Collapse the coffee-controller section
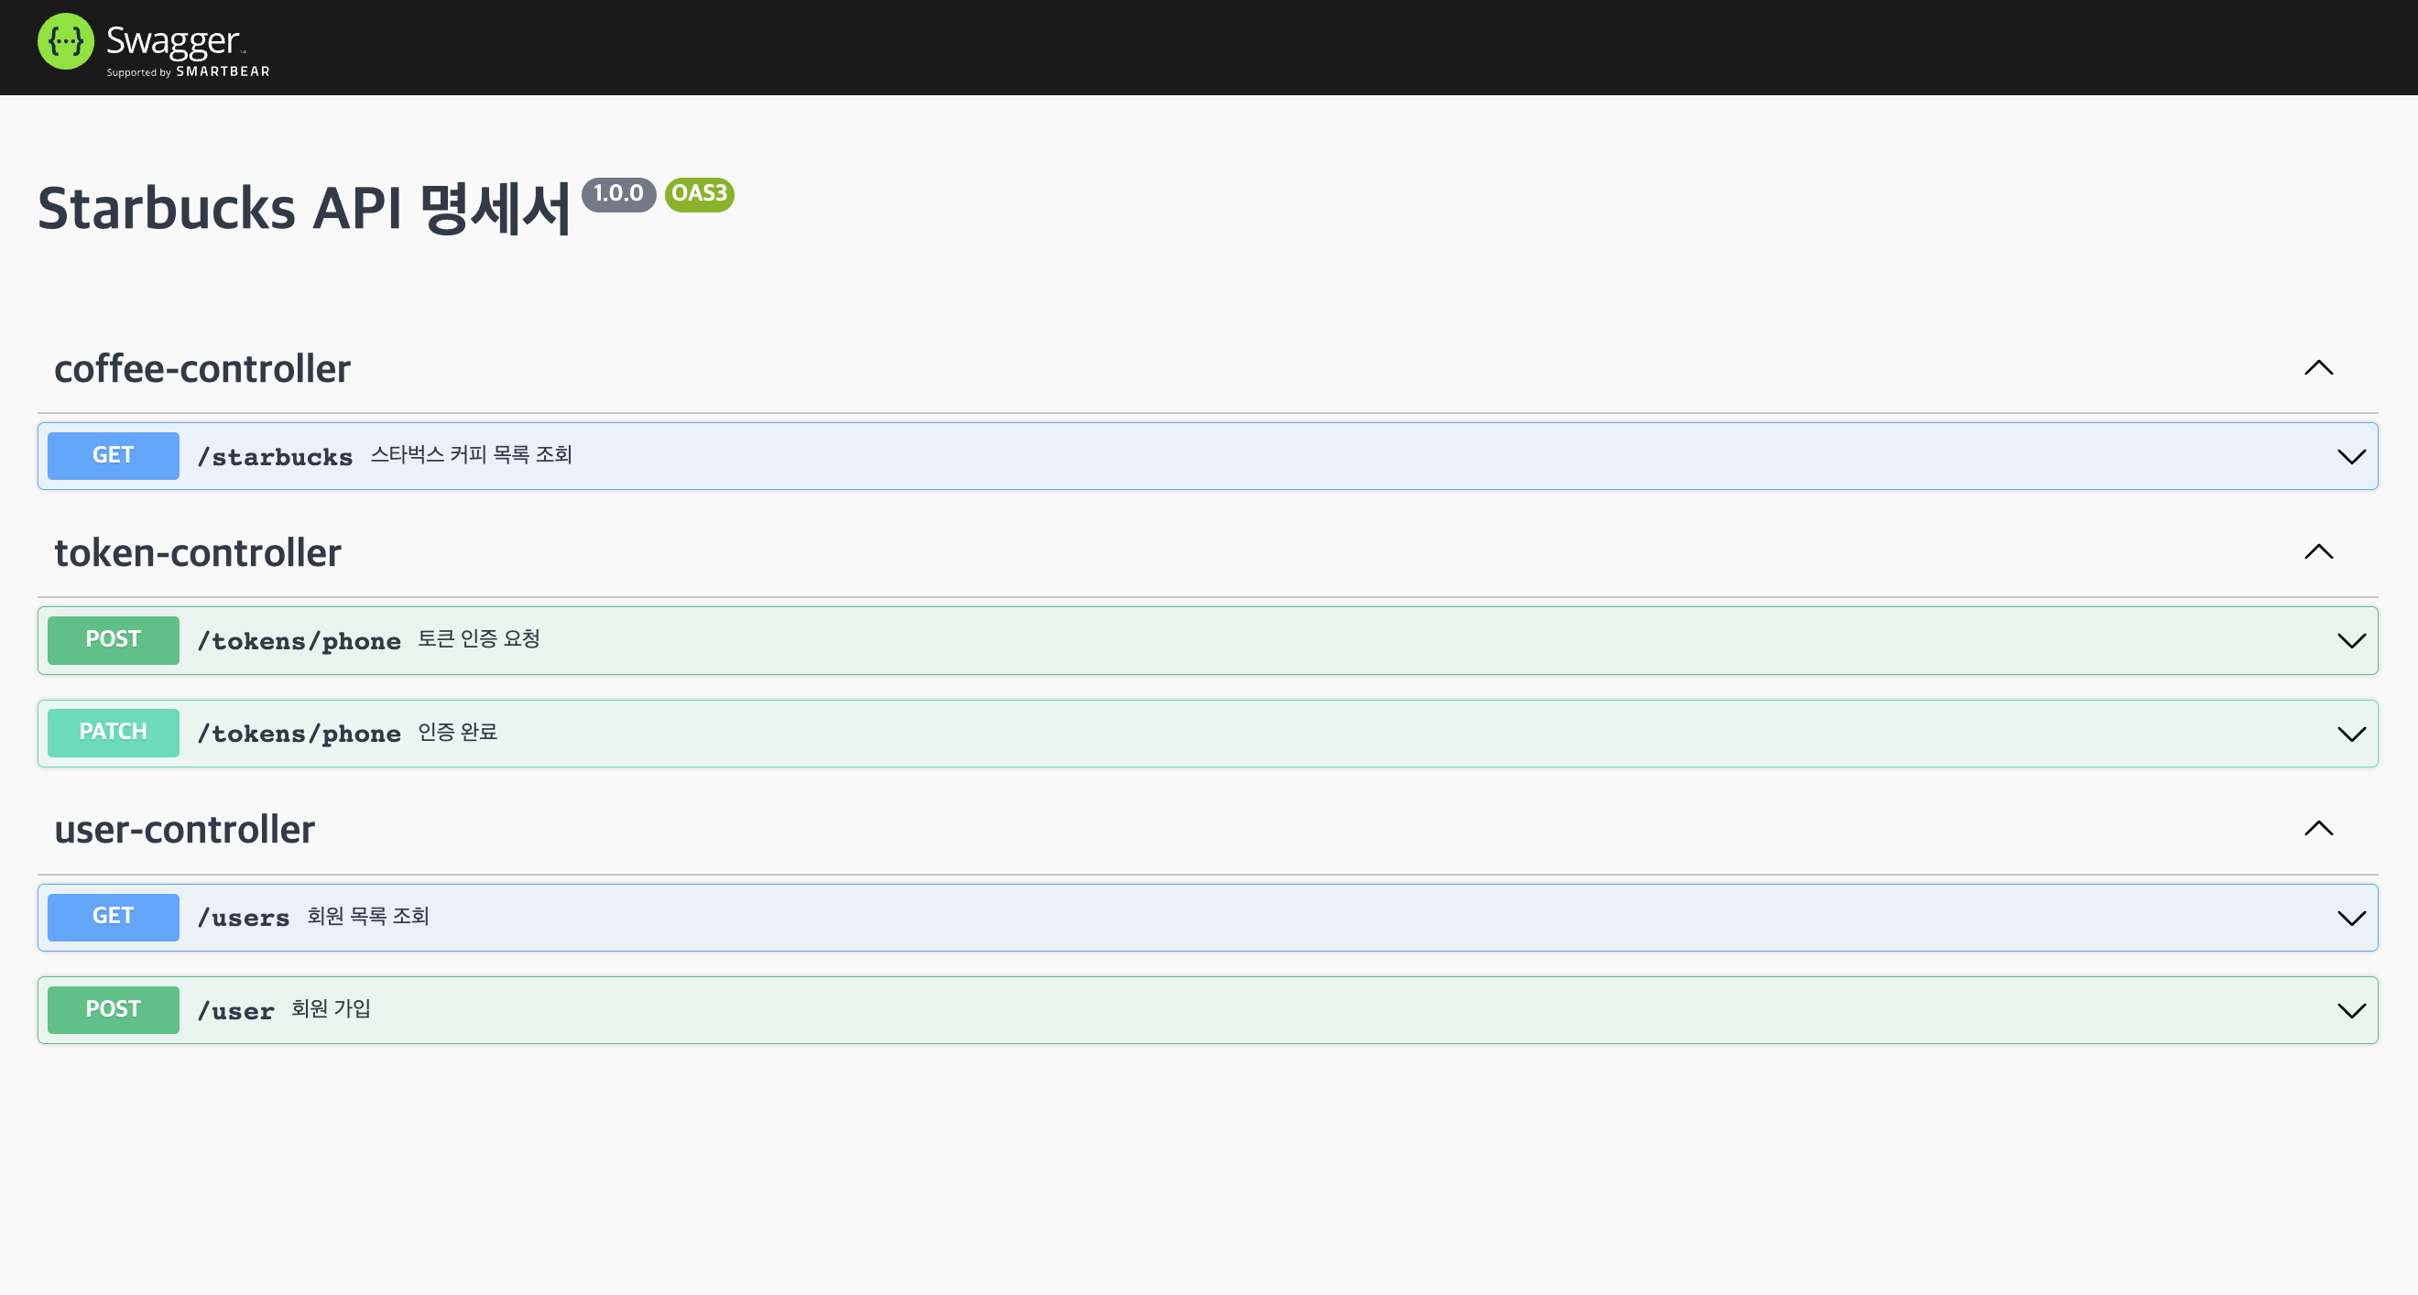 (x=2318, y=368)
